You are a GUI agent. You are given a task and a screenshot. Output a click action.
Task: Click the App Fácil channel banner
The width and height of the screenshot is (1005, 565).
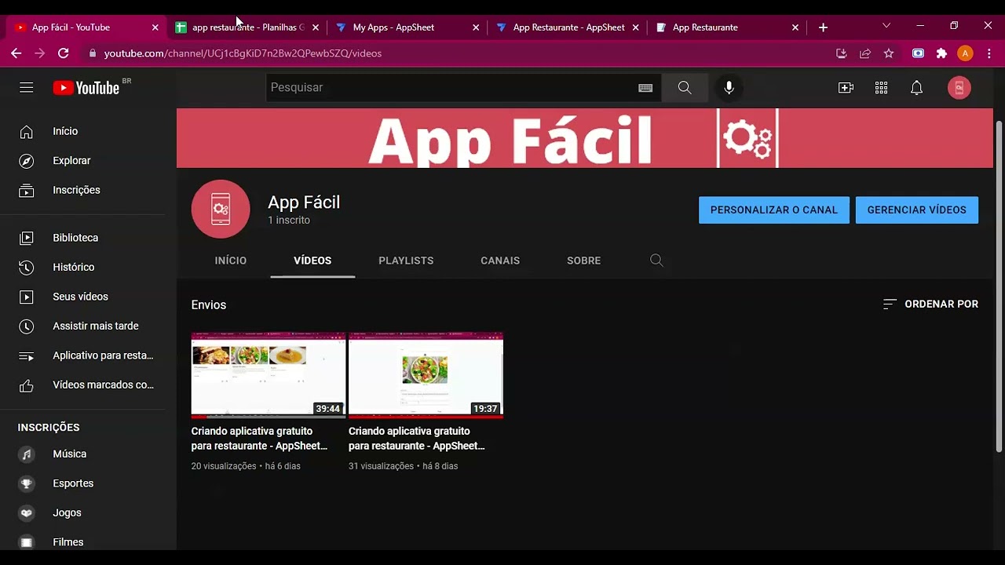click(x=585, y=138)
